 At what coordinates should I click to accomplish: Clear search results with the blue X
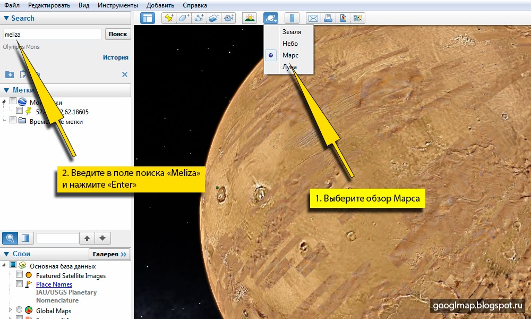tap(125, 74)
